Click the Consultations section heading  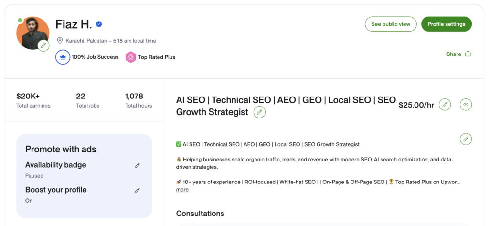coord(200,214)
